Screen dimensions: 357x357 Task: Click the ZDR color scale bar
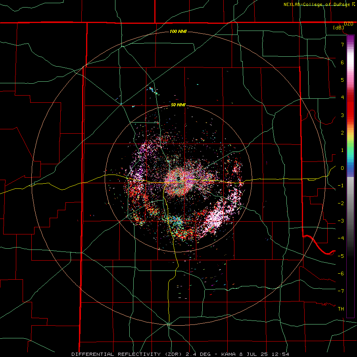pos(350,176)
